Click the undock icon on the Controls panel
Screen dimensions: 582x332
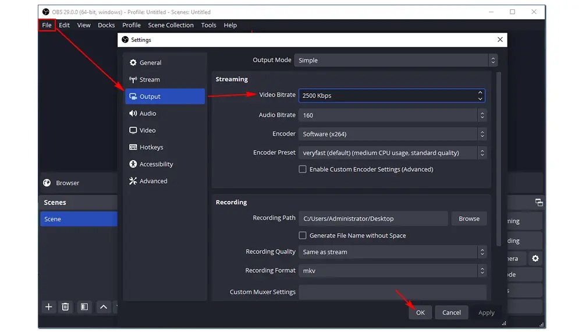click(x=539, y=202)
